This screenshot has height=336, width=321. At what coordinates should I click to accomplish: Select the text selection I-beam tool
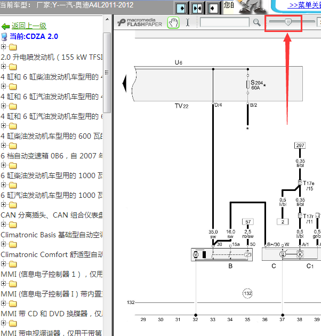tap(187, 22)
